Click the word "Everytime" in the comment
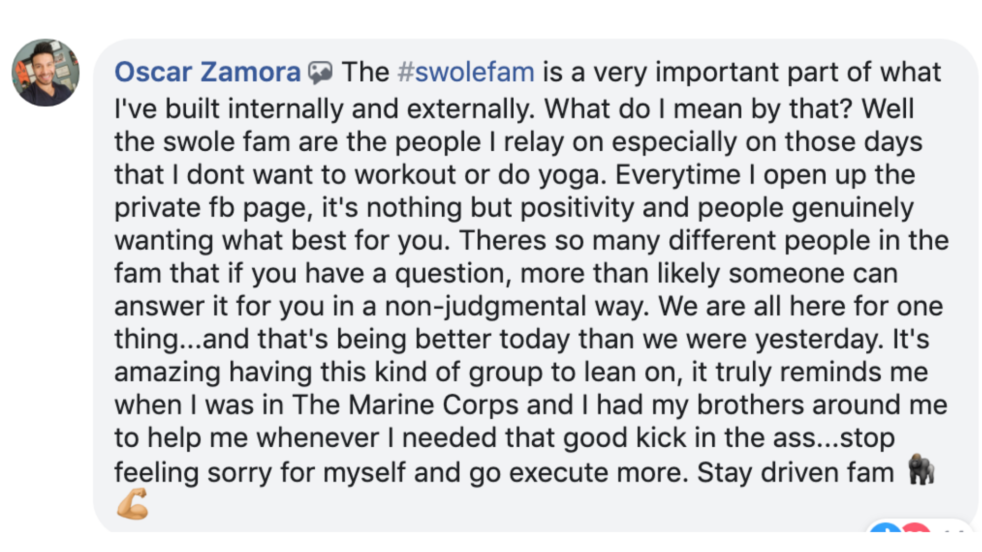The width and height of the screenshot is (982, 552). click(x=678, y=175)
